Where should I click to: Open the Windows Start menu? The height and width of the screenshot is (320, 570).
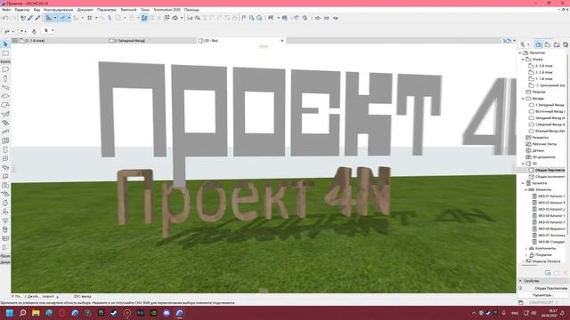point(10,313)
